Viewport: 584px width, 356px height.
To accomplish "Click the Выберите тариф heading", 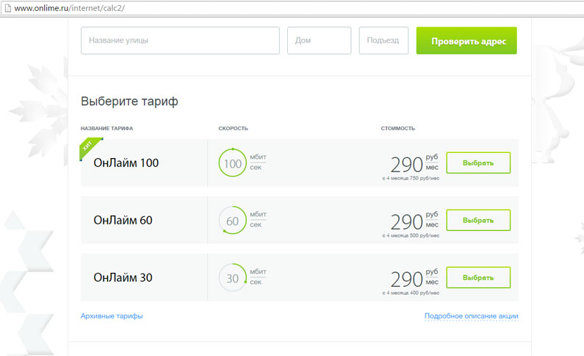I will coord(129,102).
